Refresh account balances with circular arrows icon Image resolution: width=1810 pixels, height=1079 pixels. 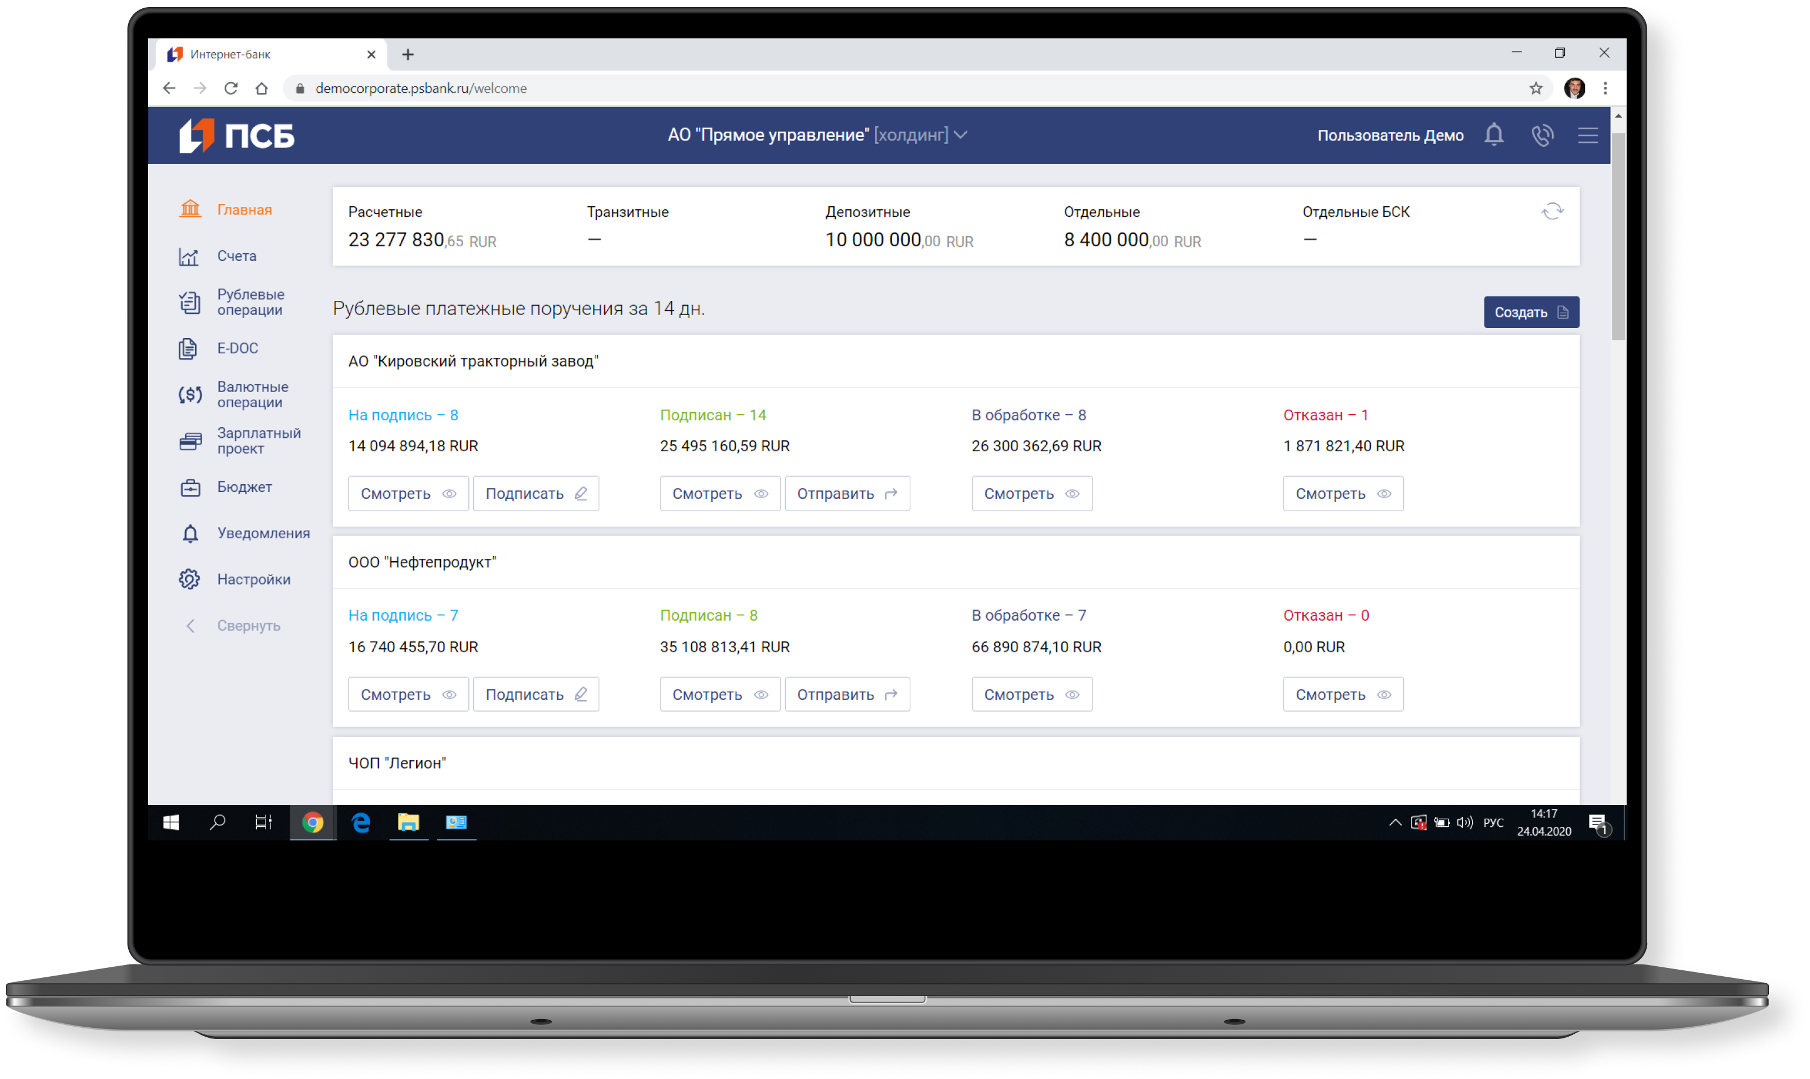point(1552,212)
